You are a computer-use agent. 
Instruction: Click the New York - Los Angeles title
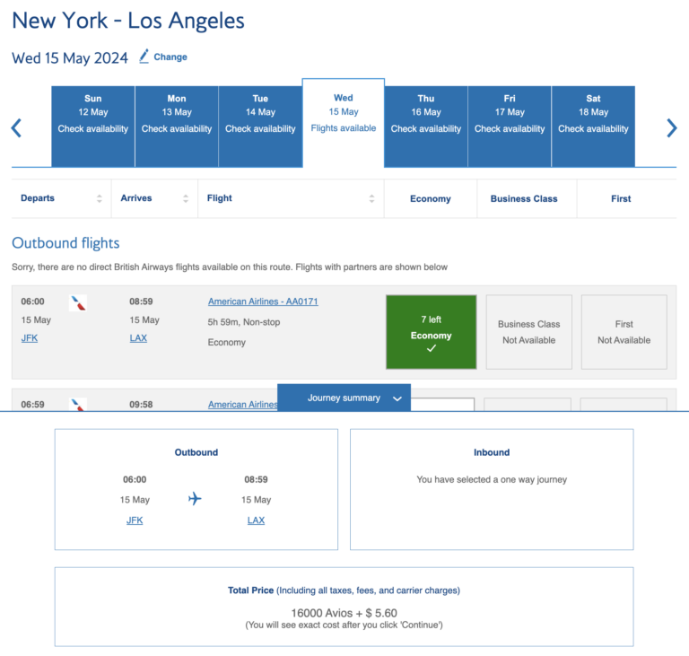tap(128, 21)
